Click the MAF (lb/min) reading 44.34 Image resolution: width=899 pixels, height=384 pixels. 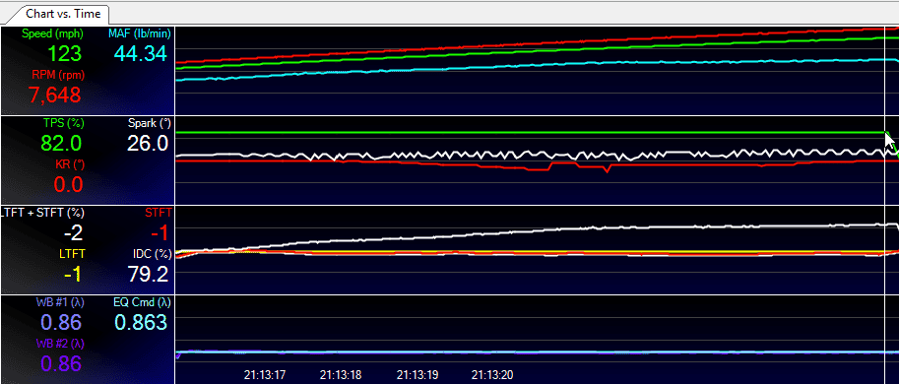click(141, 54)
